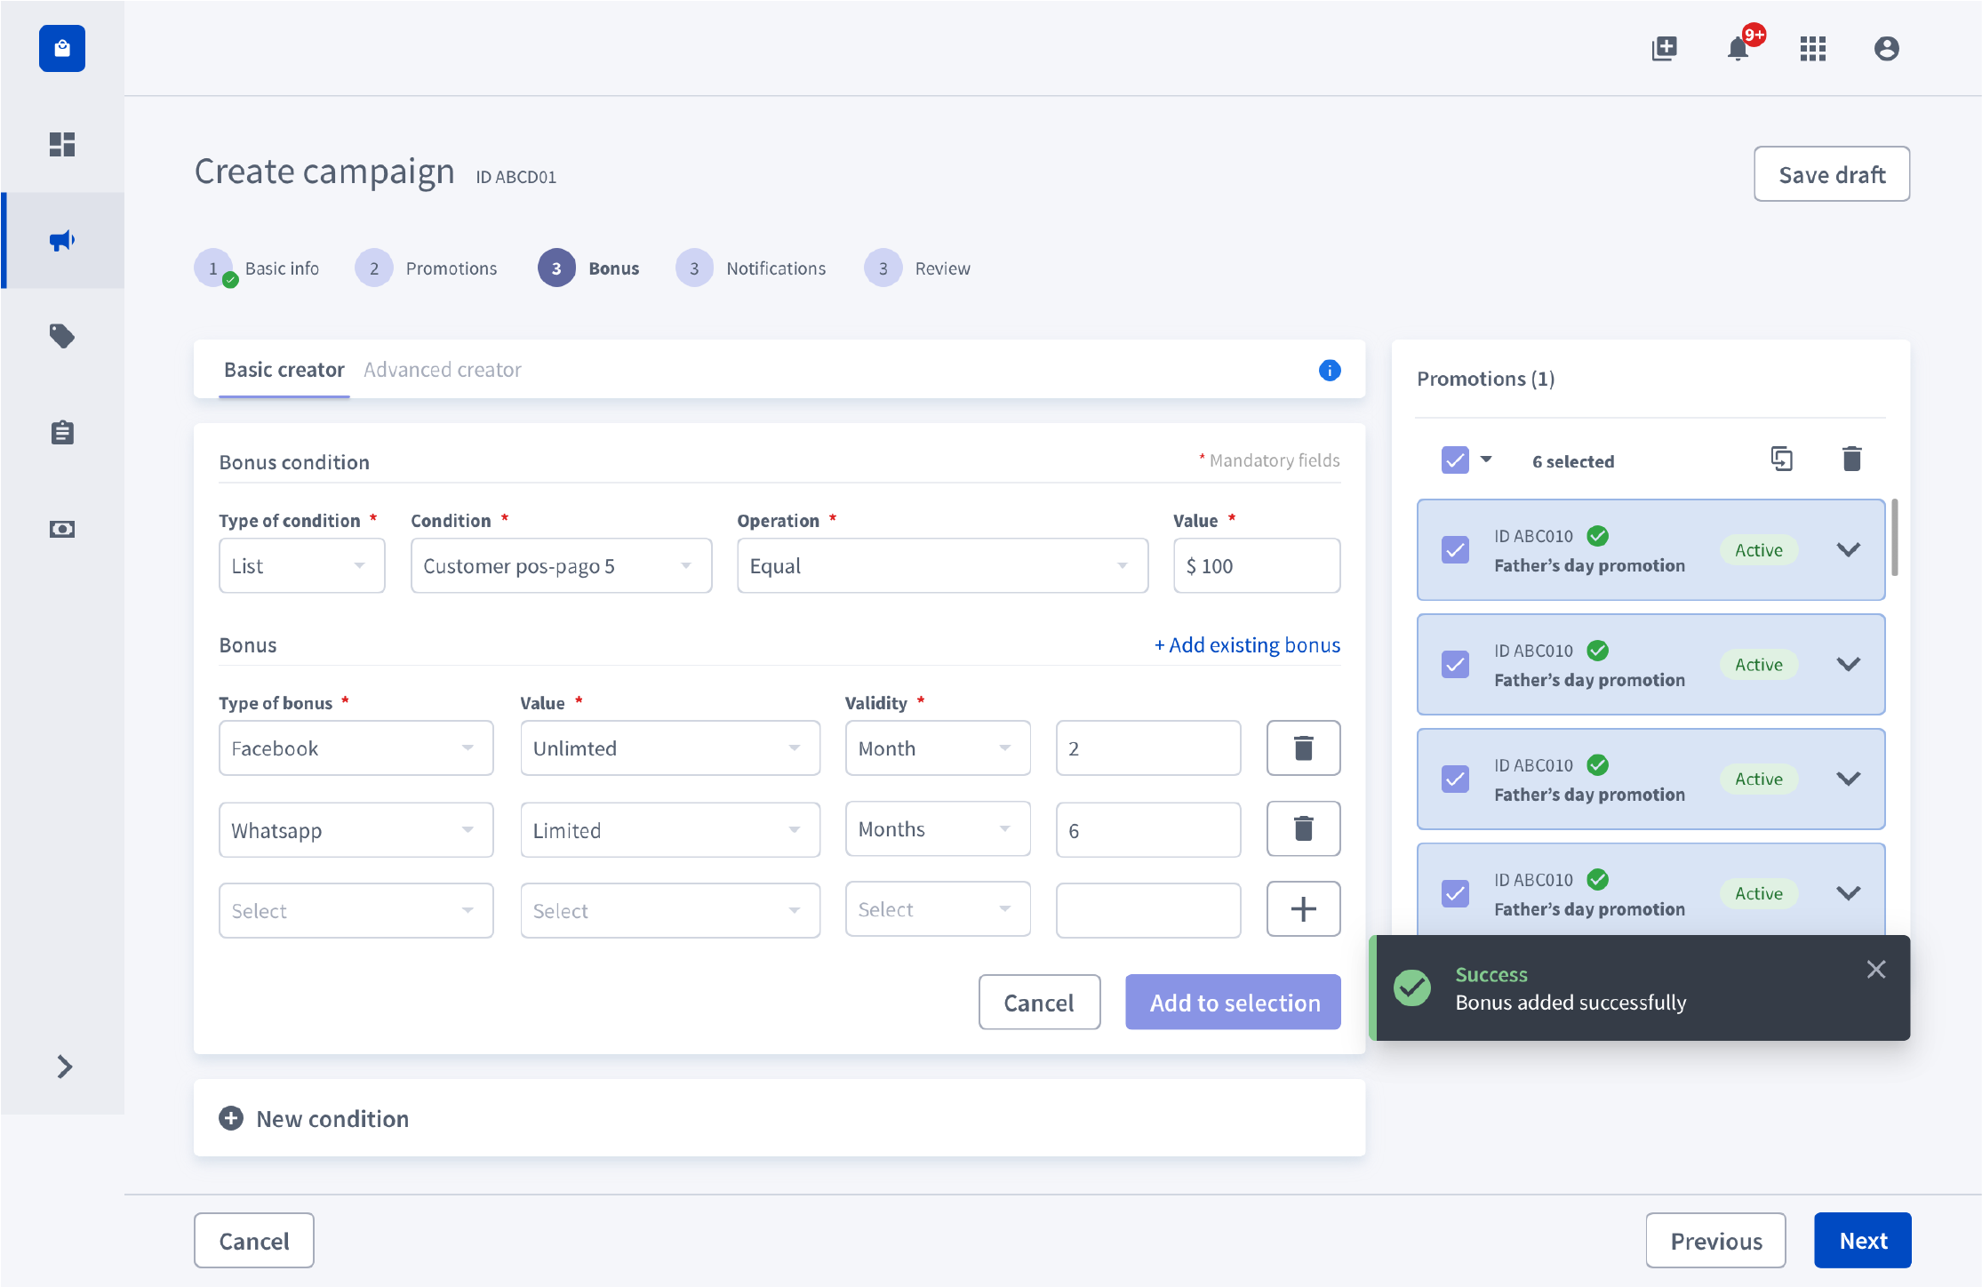Cancel the bonus condition form
1982x1287 pixels.
[x=1039, y=1002]
